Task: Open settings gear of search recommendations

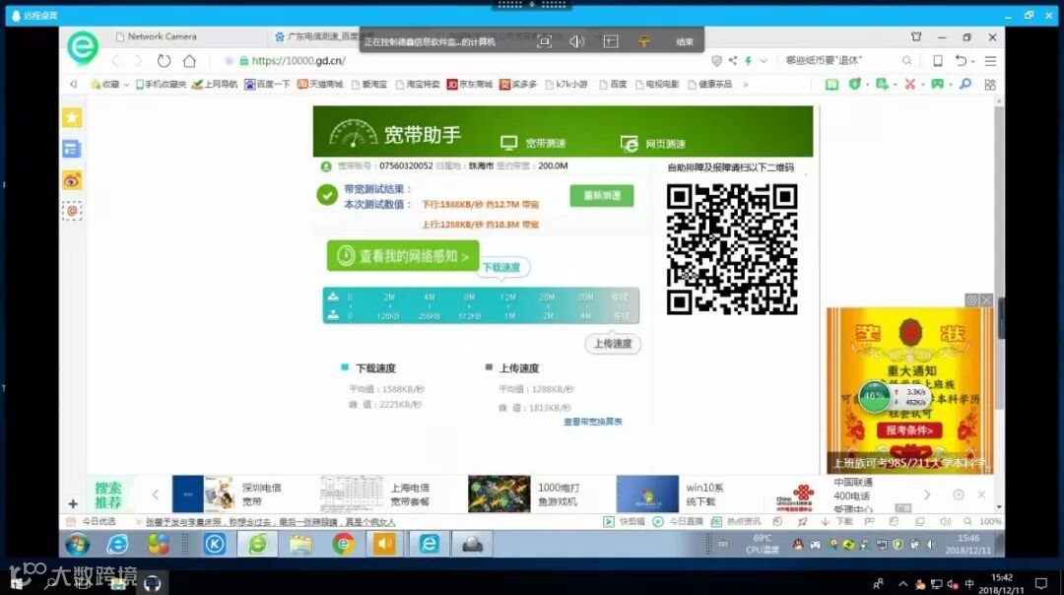Action: pos(959,495)
